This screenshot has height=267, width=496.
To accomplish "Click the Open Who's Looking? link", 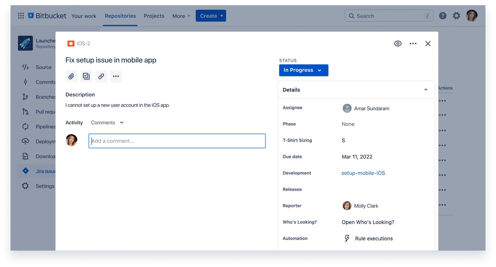I will [368, 222].
